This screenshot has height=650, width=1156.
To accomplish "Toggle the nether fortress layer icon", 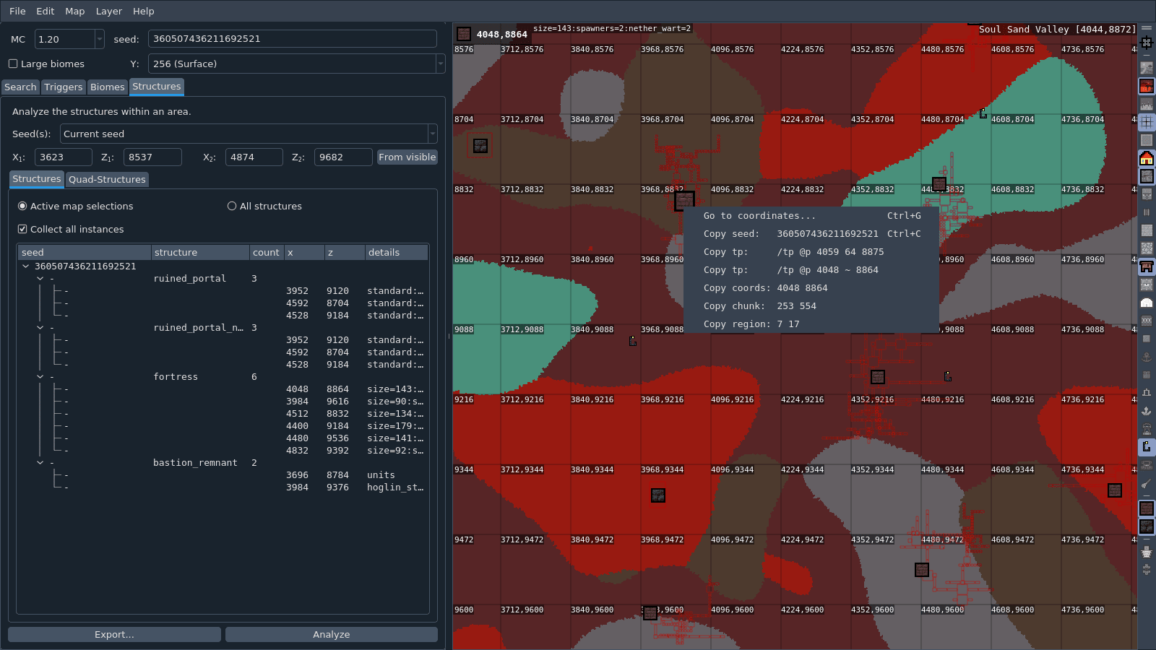I will pyautogui.click(x=1147, y=508).
